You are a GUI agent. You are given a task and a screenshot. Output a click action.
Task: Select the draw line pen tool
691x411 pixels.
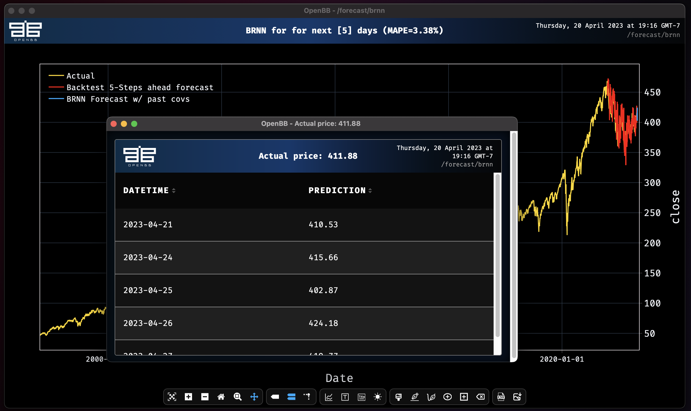pyautogui.click(x=415, y=397)
